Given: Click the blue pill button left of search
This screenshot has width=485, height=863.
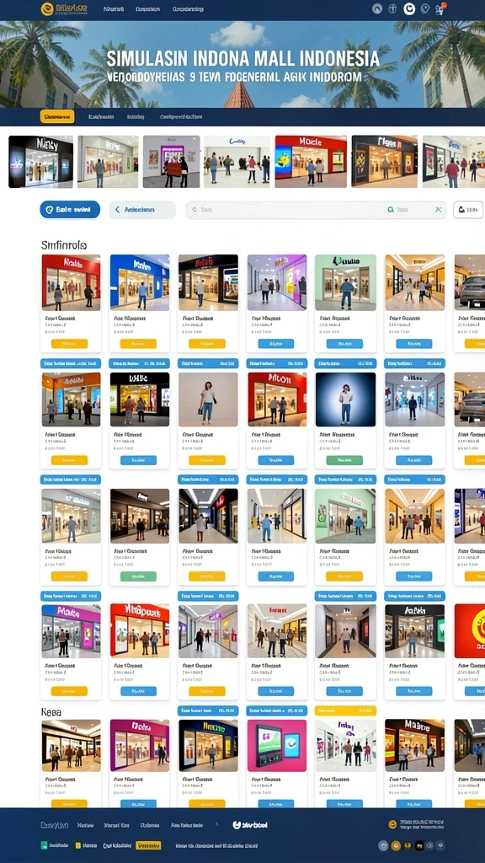Looking at the screenshot, I should pos(70,210).
